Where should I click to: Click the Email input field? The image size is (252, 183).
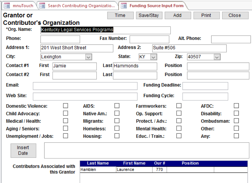coord(85,86)
